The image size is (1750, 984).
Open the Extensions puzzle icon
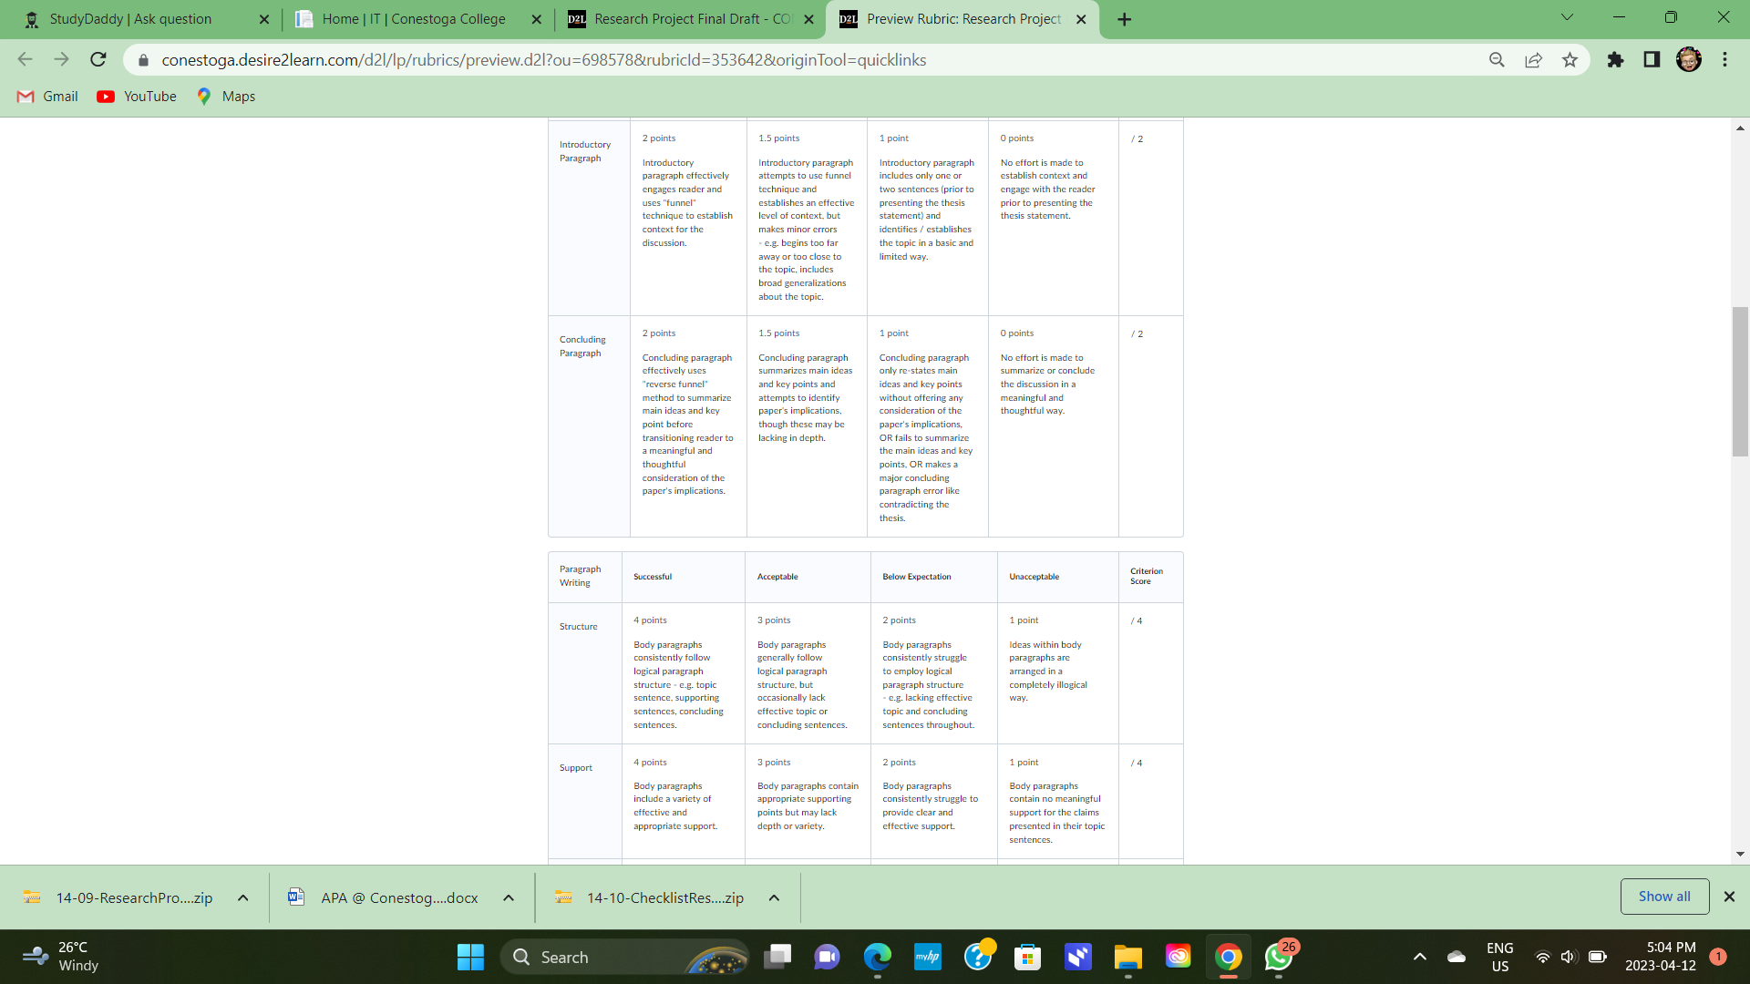(x=1615, y=60)
